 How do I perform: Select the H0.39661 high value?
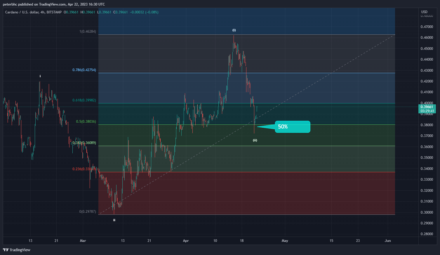pyautogui.click(x=88, y=12)
